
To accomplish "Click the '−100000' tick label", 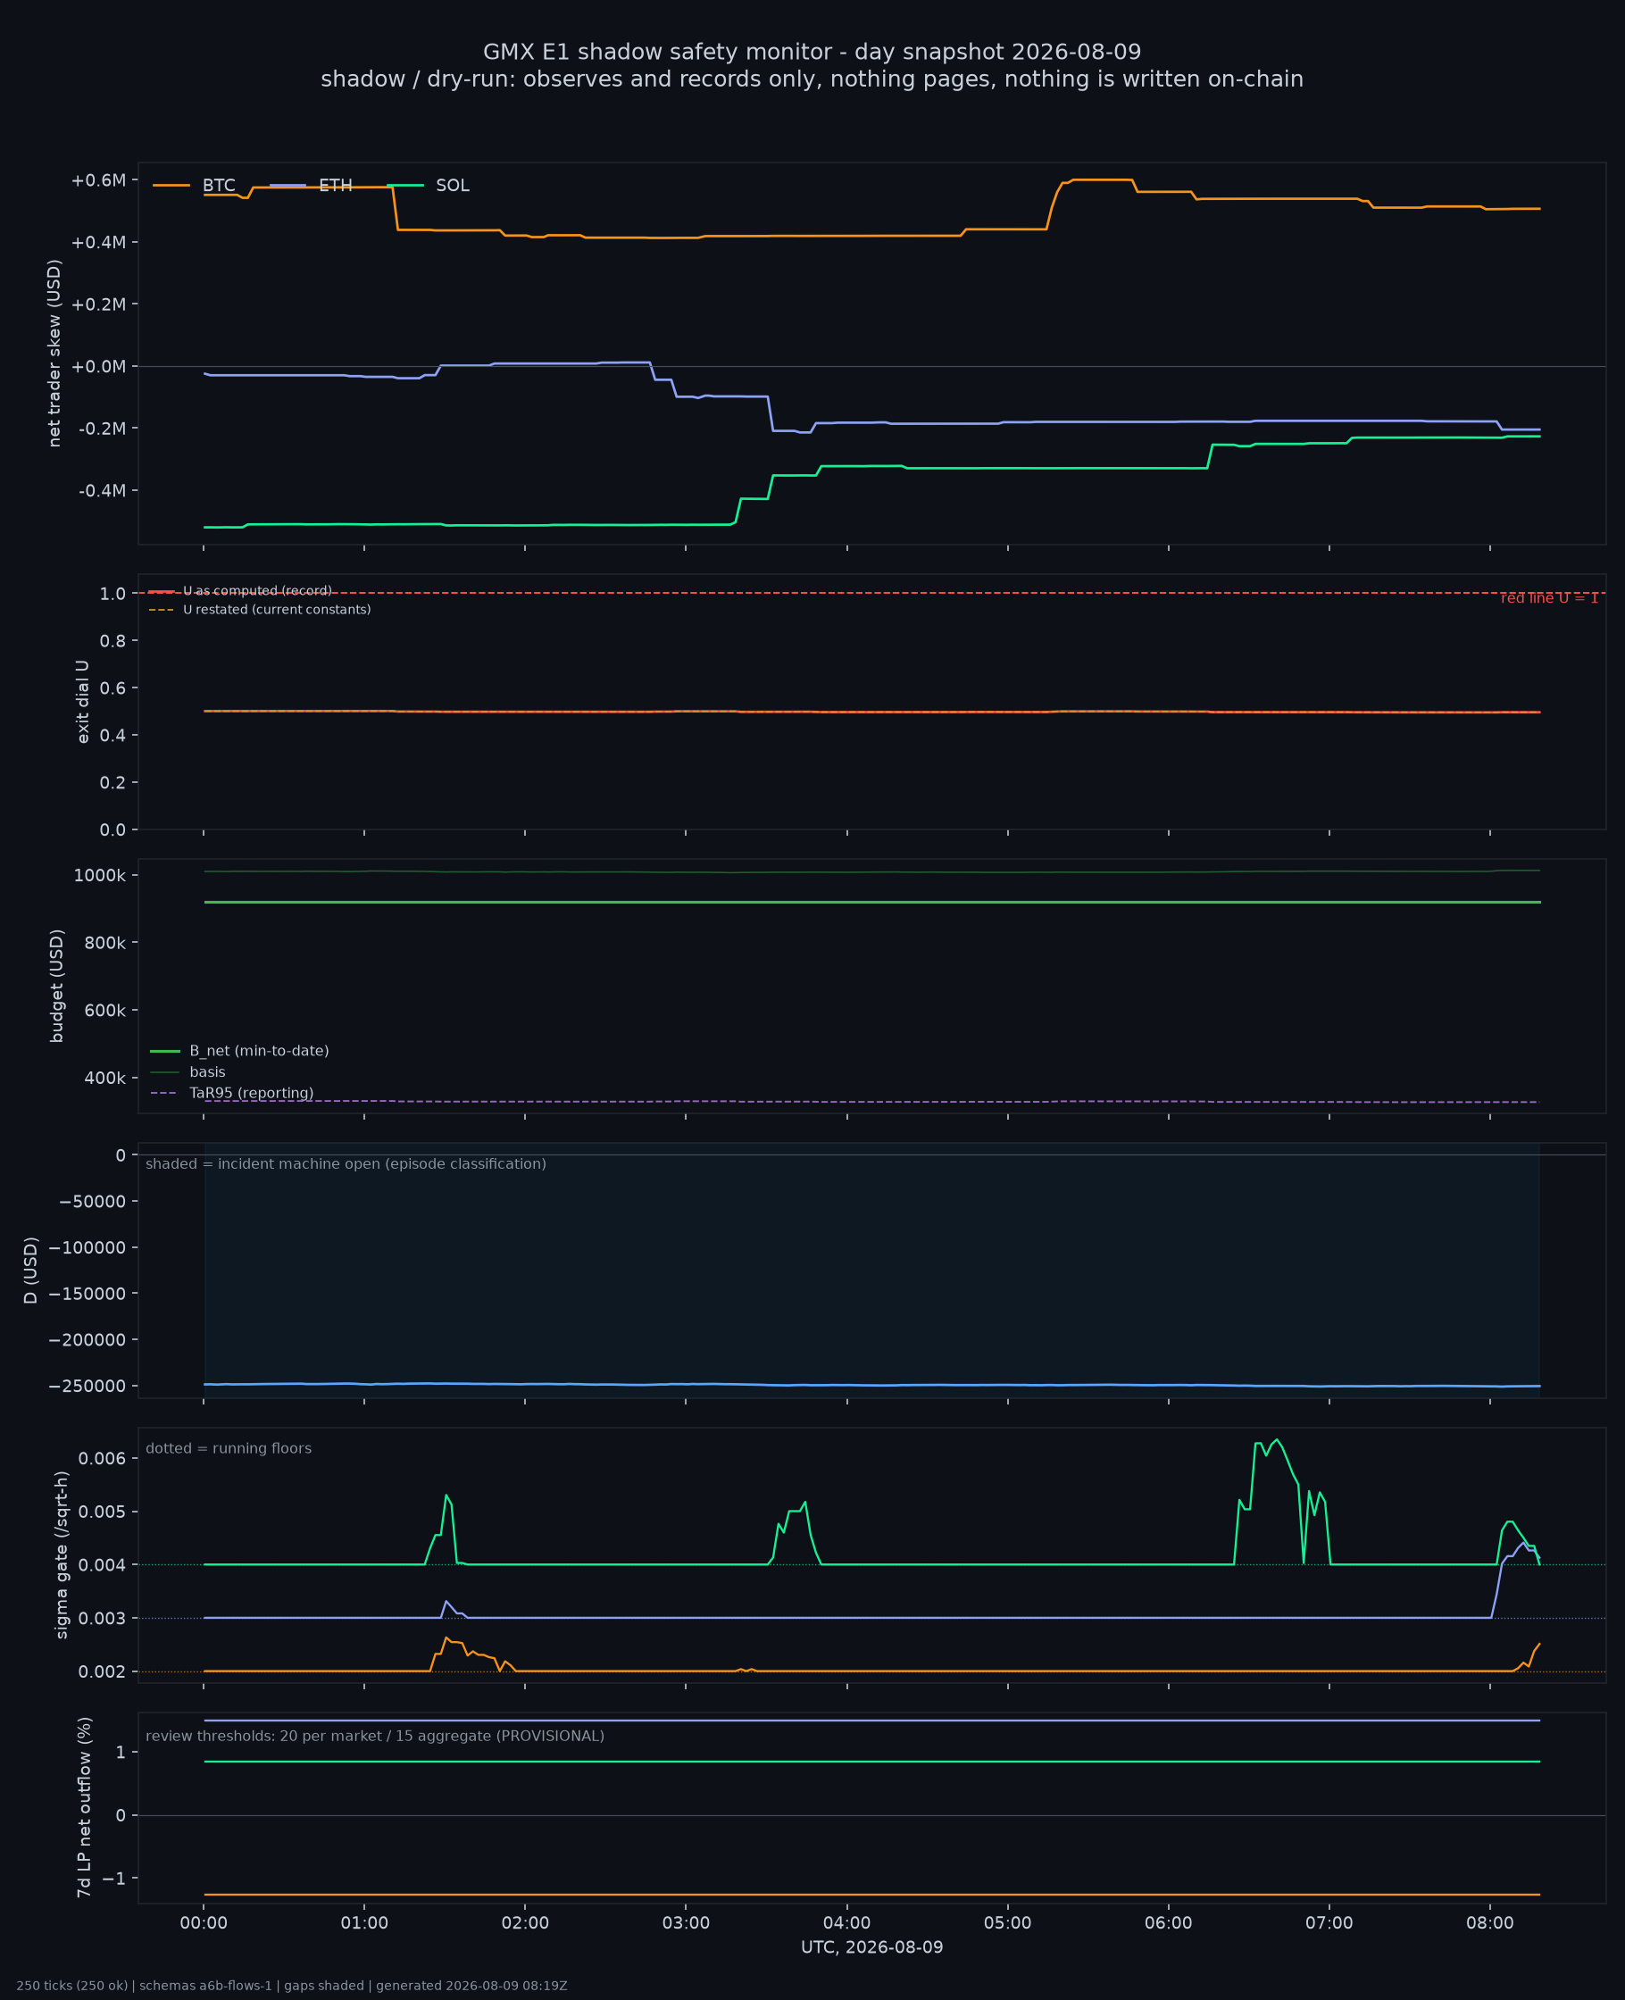I will tap(87, 1247).
